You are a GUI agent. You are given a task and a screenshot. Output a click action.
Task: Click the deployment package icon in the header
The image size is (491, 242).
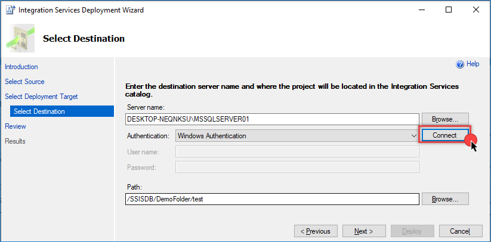pos(20,38)
